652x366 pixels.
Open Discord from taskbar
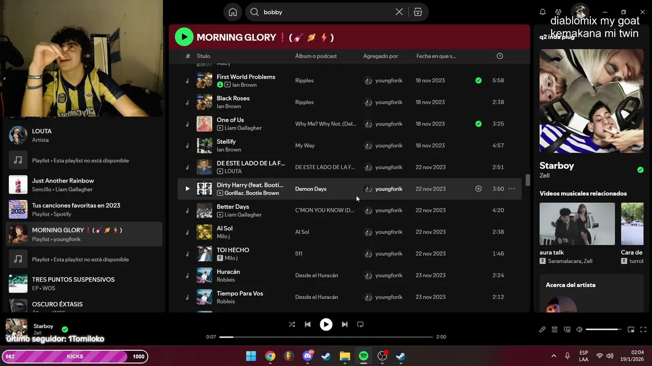point(307,356)
